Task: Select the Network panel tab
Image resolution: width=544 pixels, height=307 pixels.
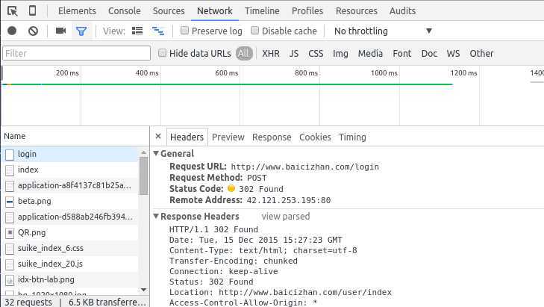Action: pos(215,10)
